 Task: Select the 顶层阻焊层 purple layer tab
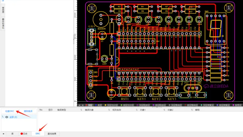pos(143,105)
